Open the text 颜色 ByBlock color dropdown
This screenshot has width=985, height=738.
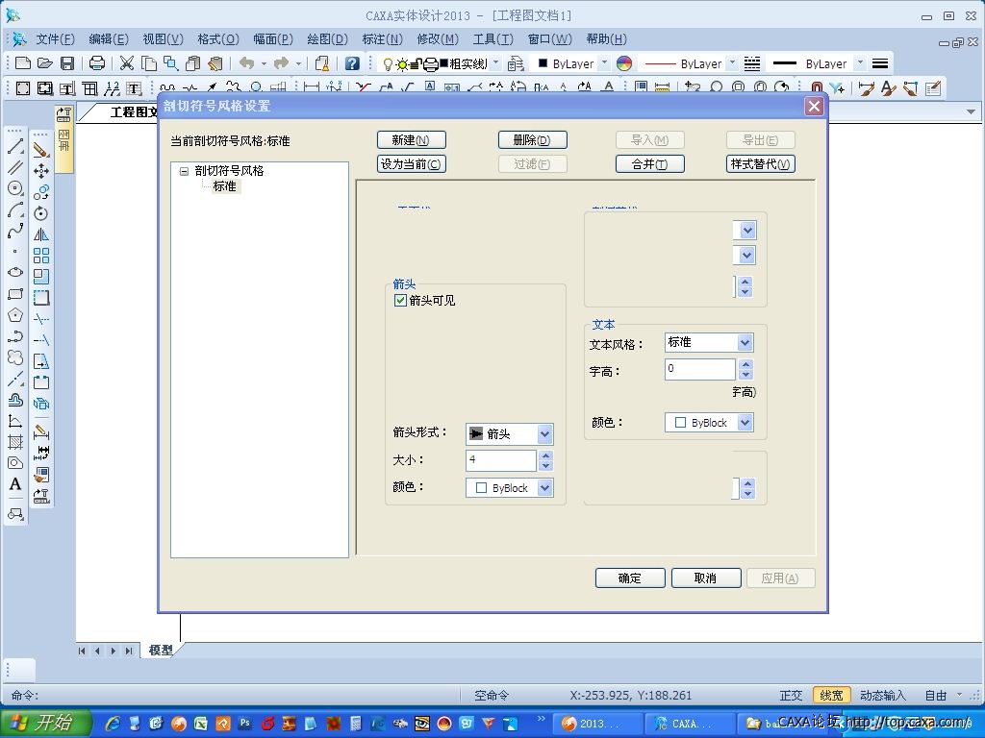tap(745, 423)
